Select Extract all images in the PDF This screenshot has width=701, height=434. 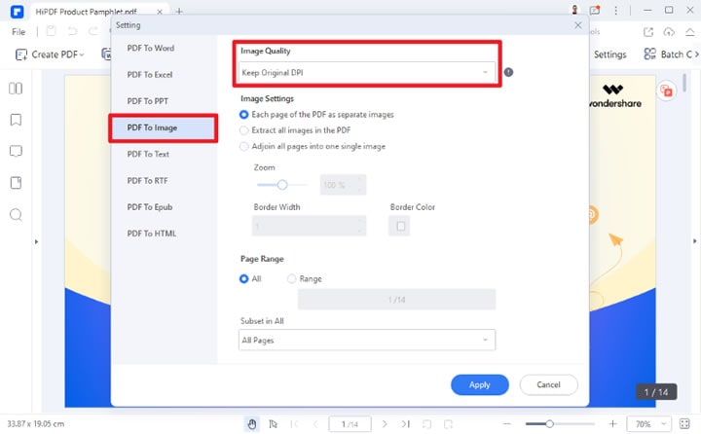[x=243, y=130]
